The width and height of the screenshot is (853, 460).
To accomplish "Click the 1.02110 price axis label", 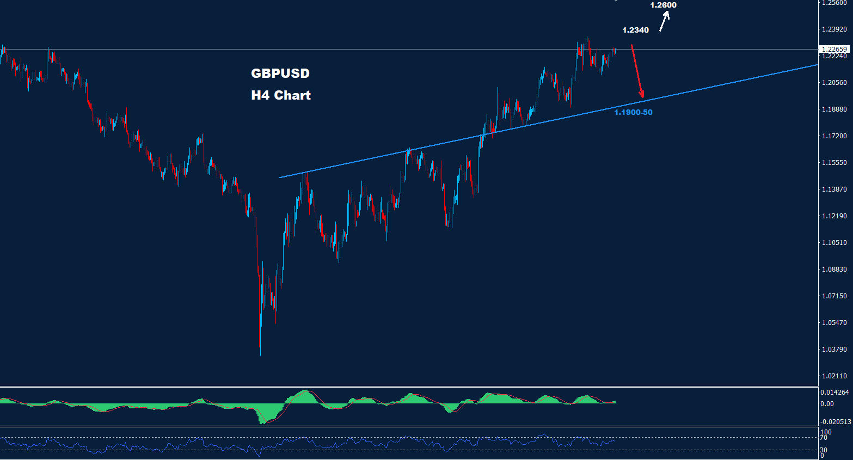I will (x=834, y=376).
